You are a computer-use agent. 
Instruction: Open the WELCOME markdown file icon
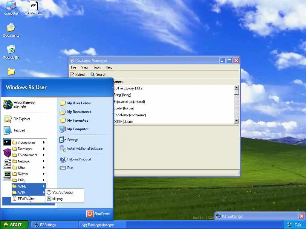click(33, 8)
